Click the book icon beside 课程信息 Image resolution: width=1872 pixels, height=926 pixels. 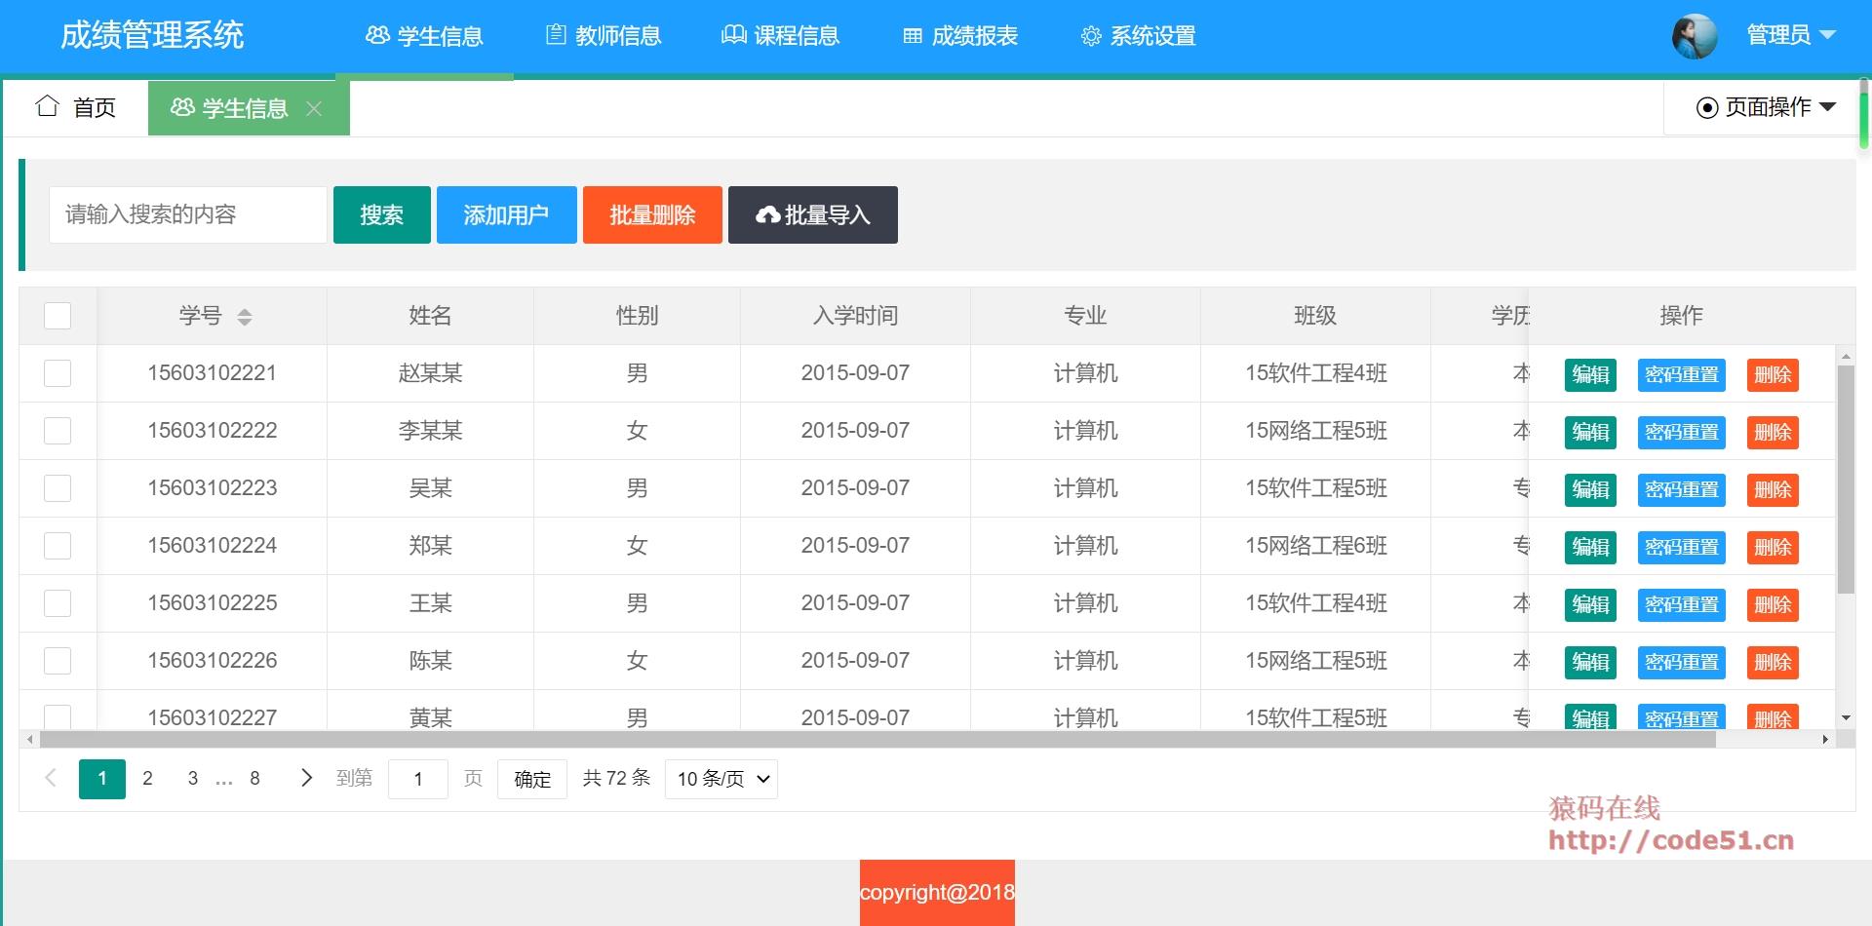coord(733,35)
